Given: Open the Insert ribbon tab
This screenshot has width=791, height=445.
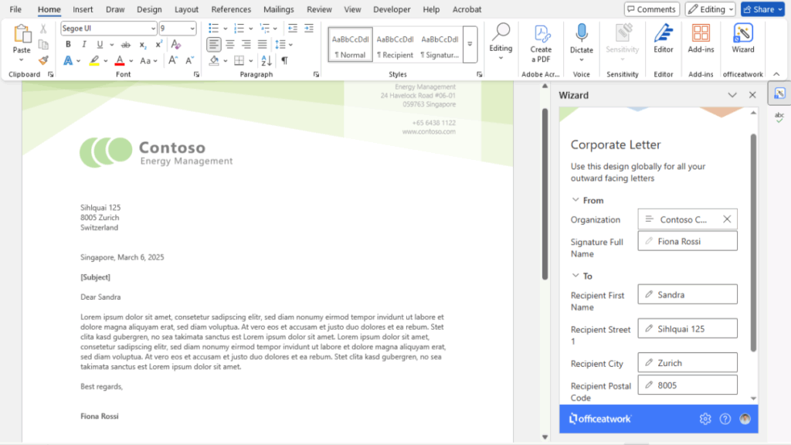Looking at the screenshot, I should [x=83, y=9].
